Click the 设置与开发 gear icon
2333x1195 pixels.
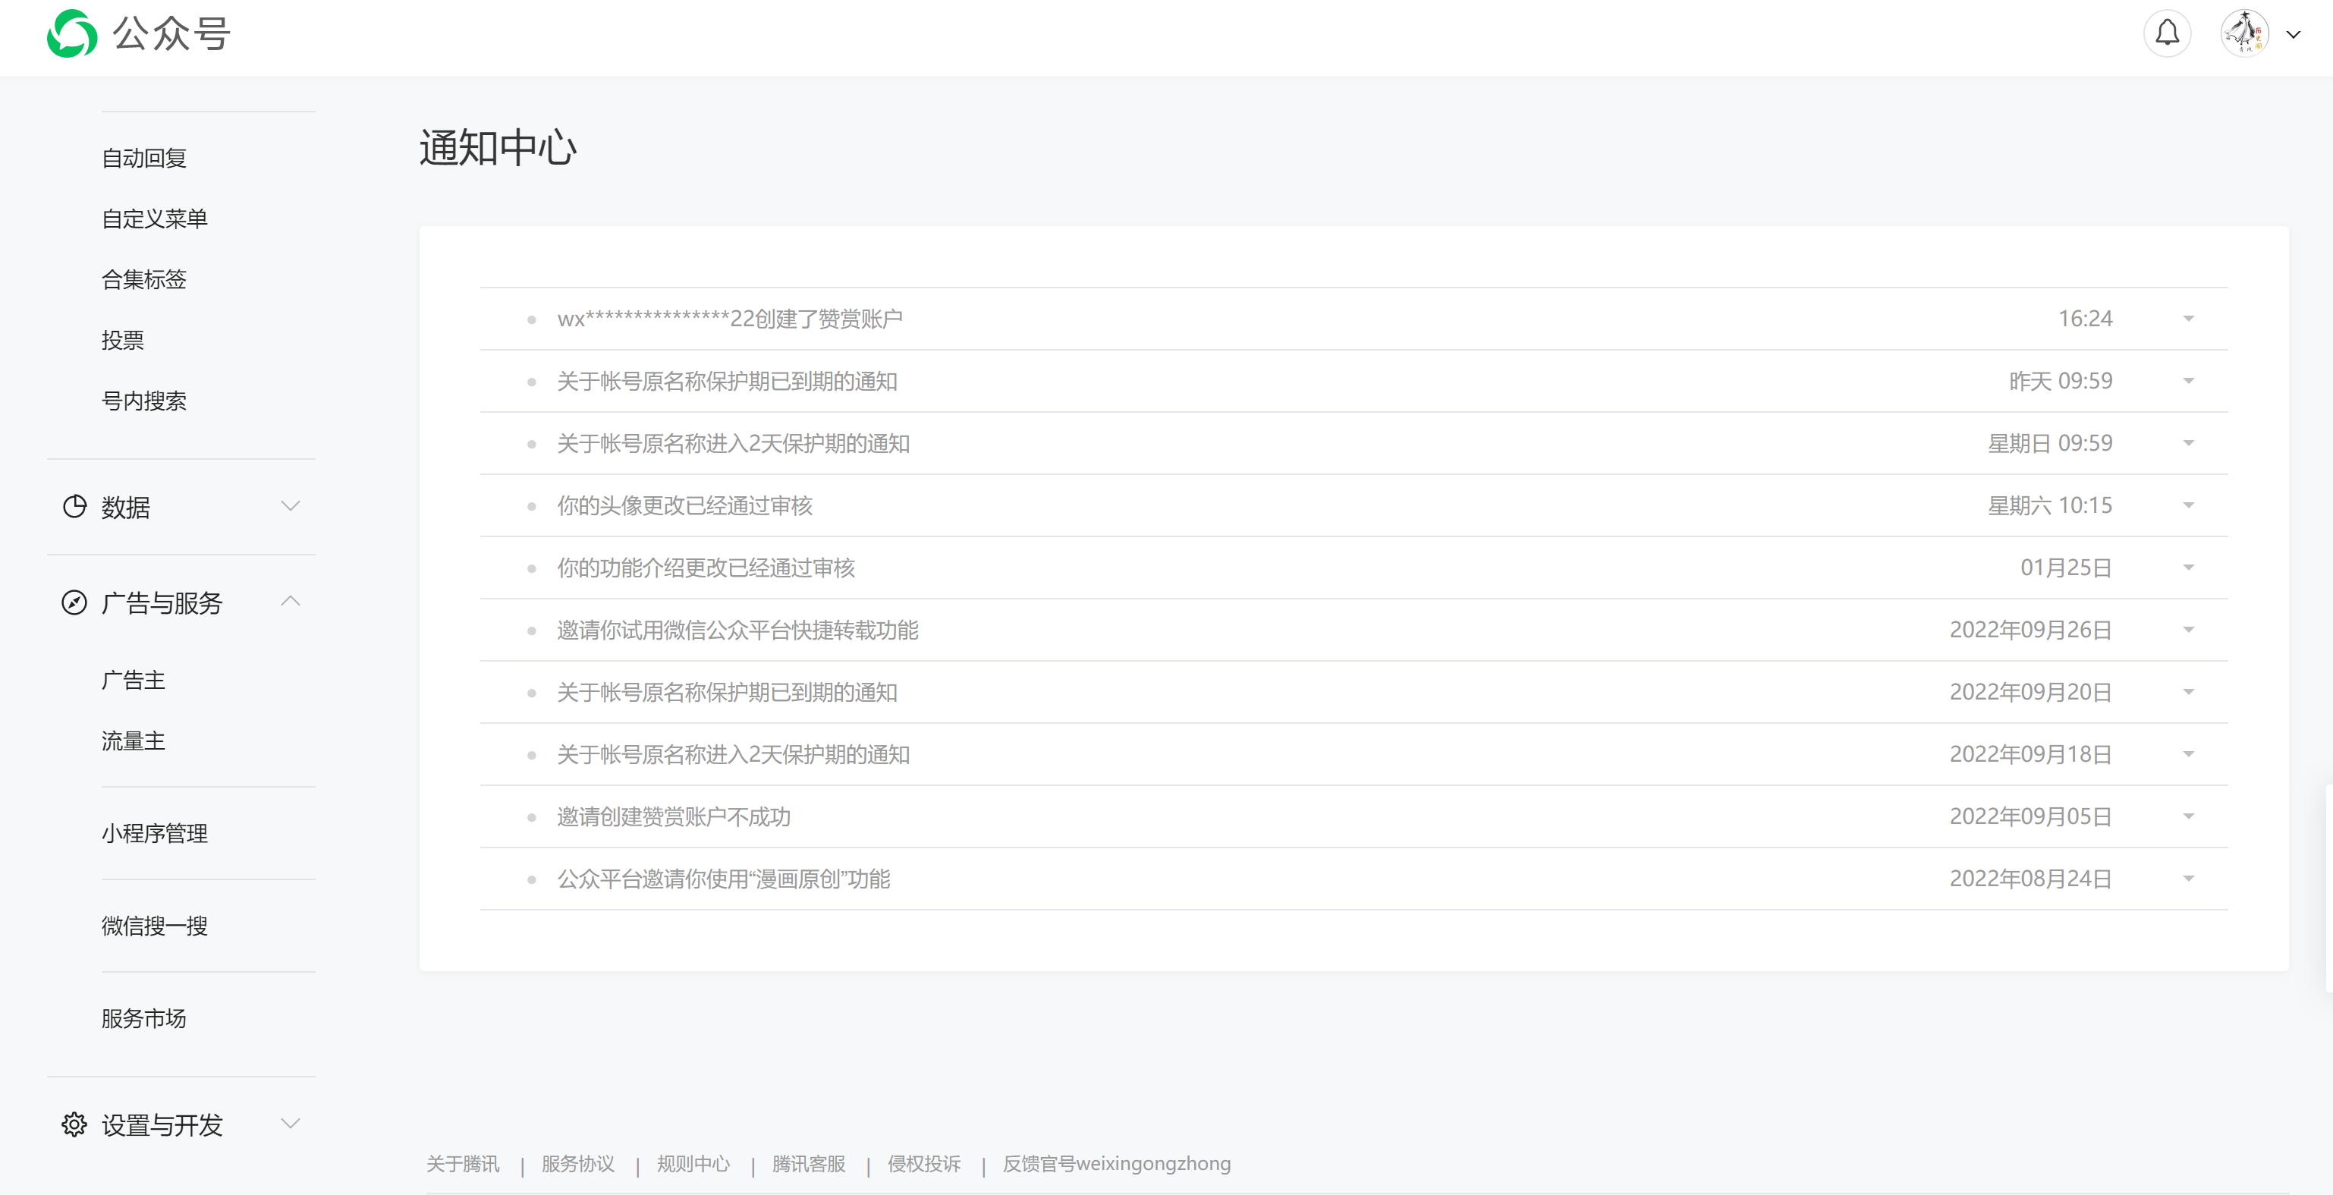74,1124
